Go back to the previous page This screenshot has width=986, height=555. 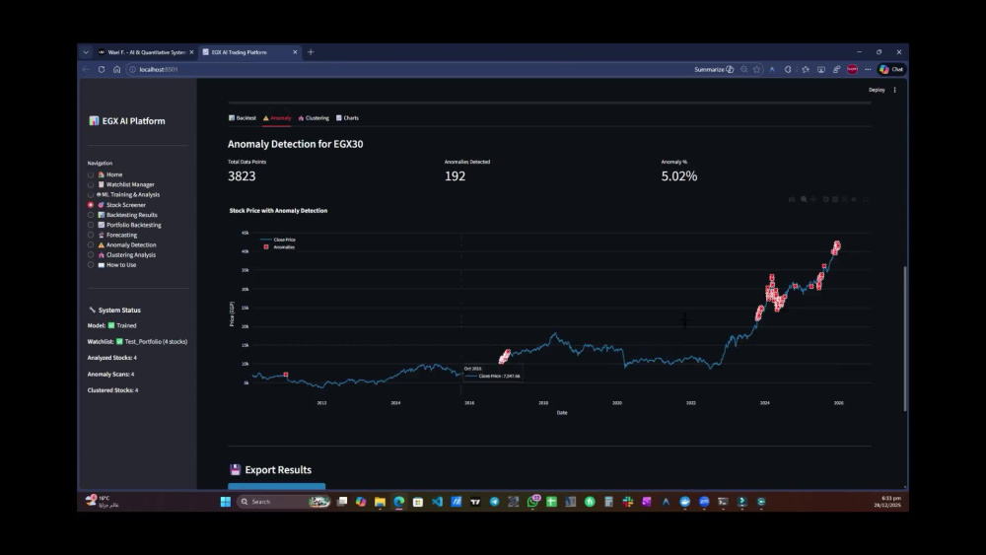coord(86,70)
